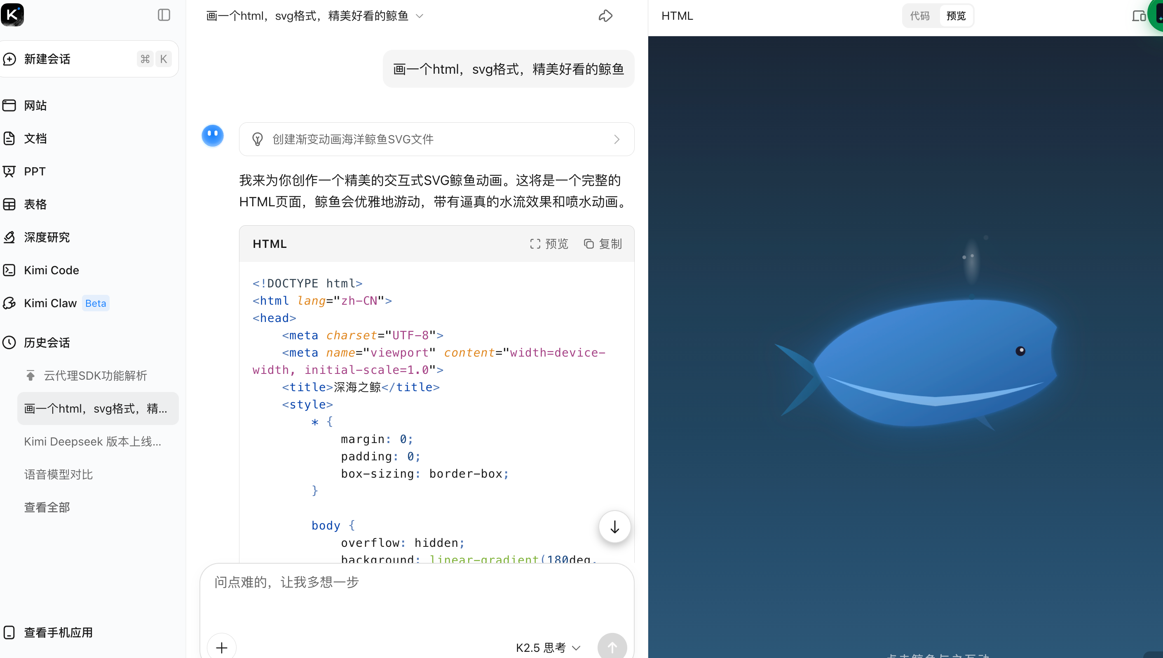Click the scroll-to-bottom arrow button
Viewport: 1163px width, 658px height.
(614, 527)
